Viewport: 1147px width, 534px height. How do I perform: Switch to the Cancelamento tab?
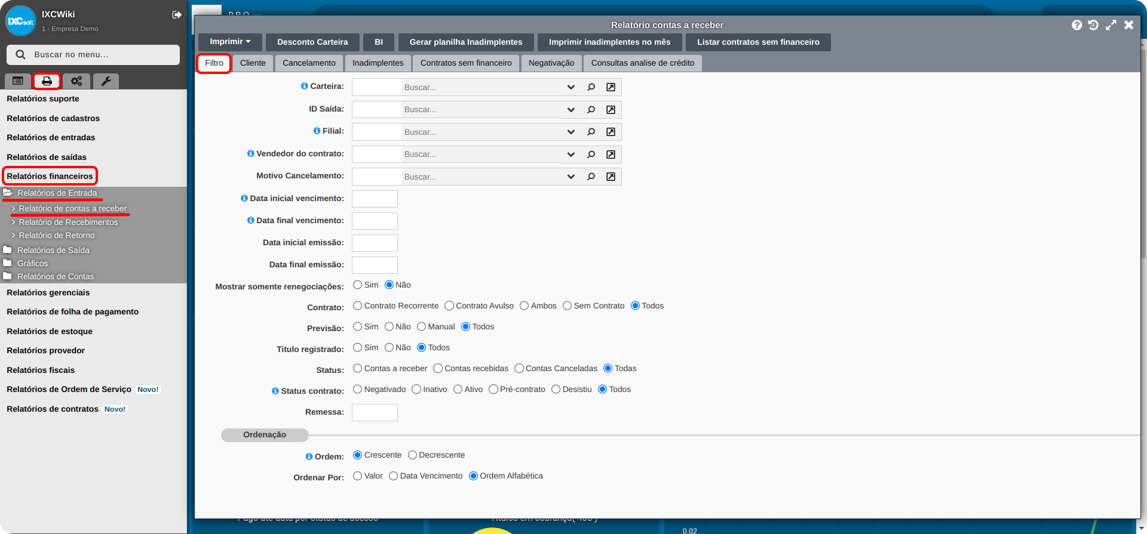[x=309, y=63]
